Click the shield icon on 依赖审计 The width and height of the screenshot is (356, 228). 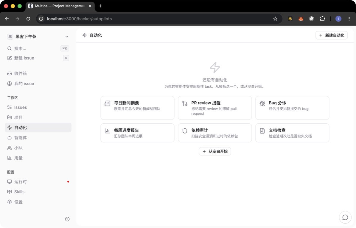tap(185, 131)
